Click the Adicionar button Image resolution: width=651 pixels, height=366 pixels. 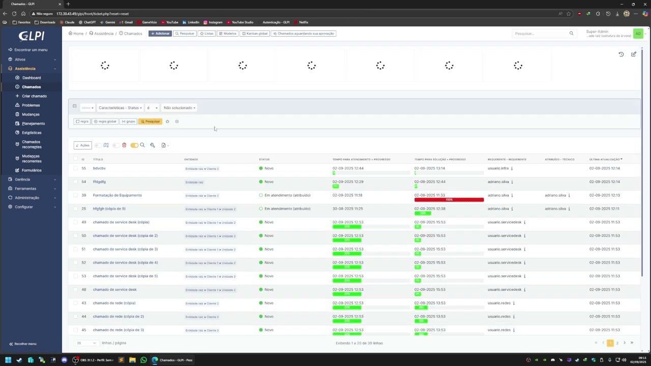click(x=160, y=34)
